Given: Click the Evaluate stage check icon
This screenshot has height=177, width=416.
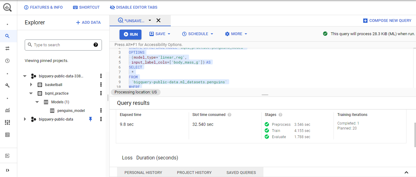Looking at the screenshot, I should 267,137.
